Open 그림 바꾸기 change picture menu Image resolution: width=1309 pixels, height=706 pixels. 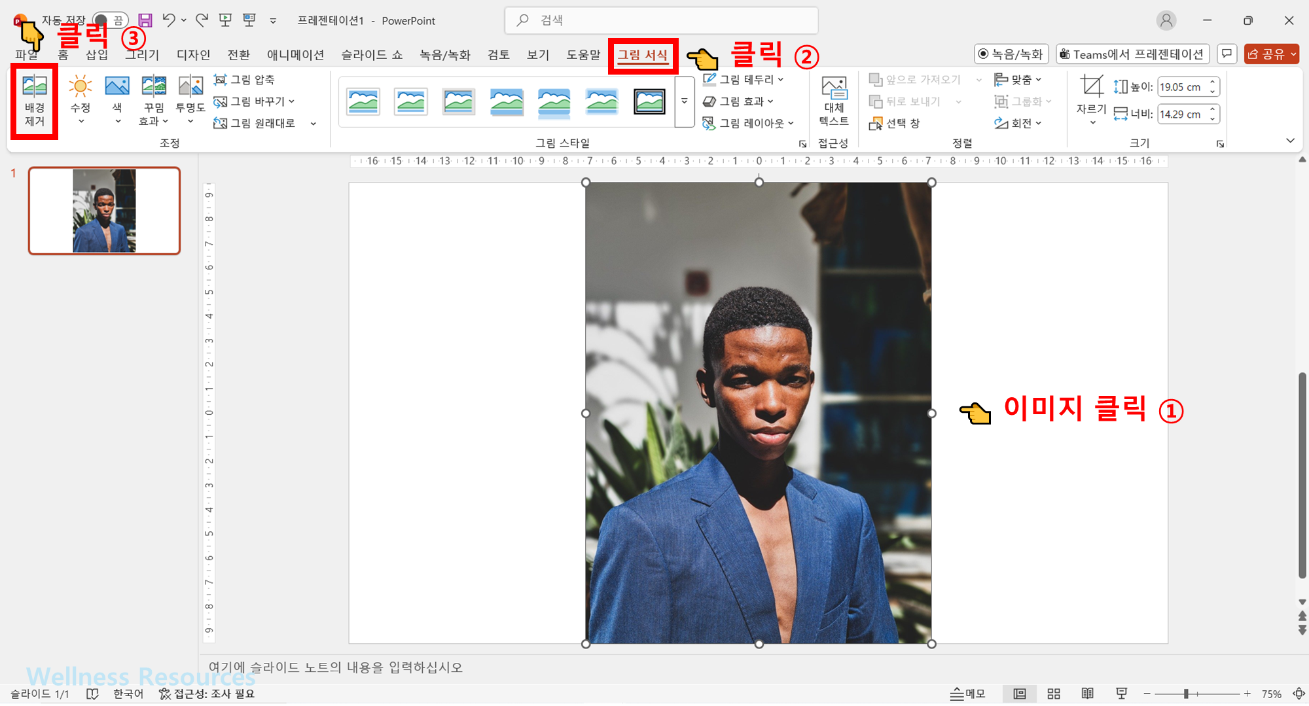[255, 101]
